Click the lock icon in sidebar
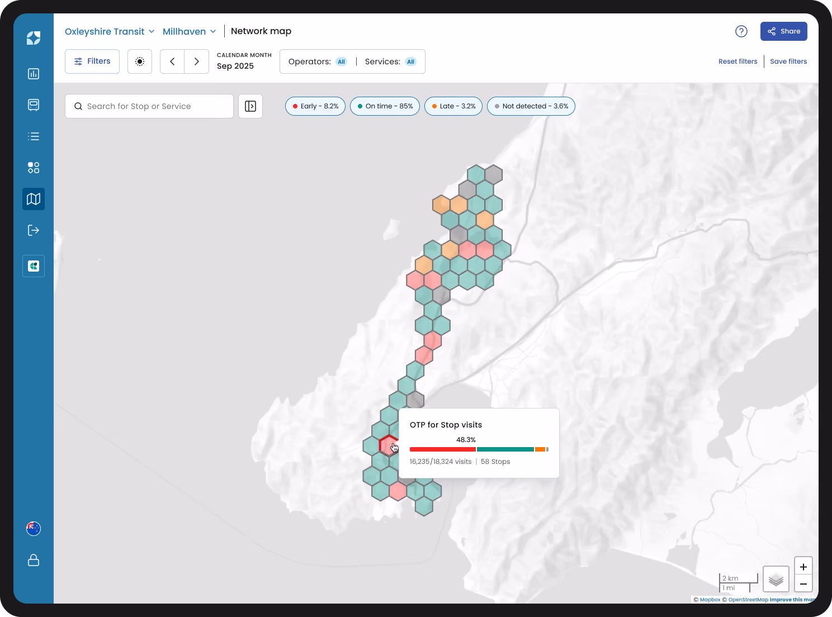The width and height of the screenshot is (832, 617). 34,560
